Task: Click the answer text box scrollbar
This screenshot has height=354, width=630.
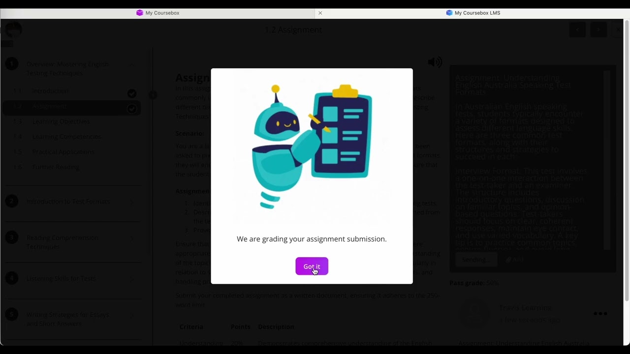Action: 607,160
